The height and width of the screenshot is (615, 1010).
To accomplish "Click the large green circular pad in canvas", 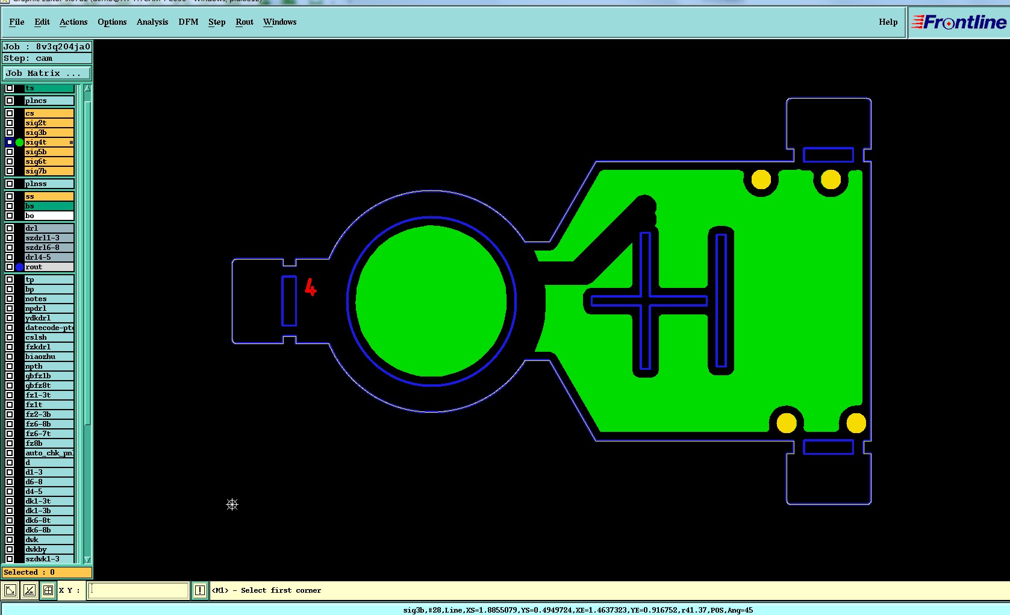I will (431, 301).
